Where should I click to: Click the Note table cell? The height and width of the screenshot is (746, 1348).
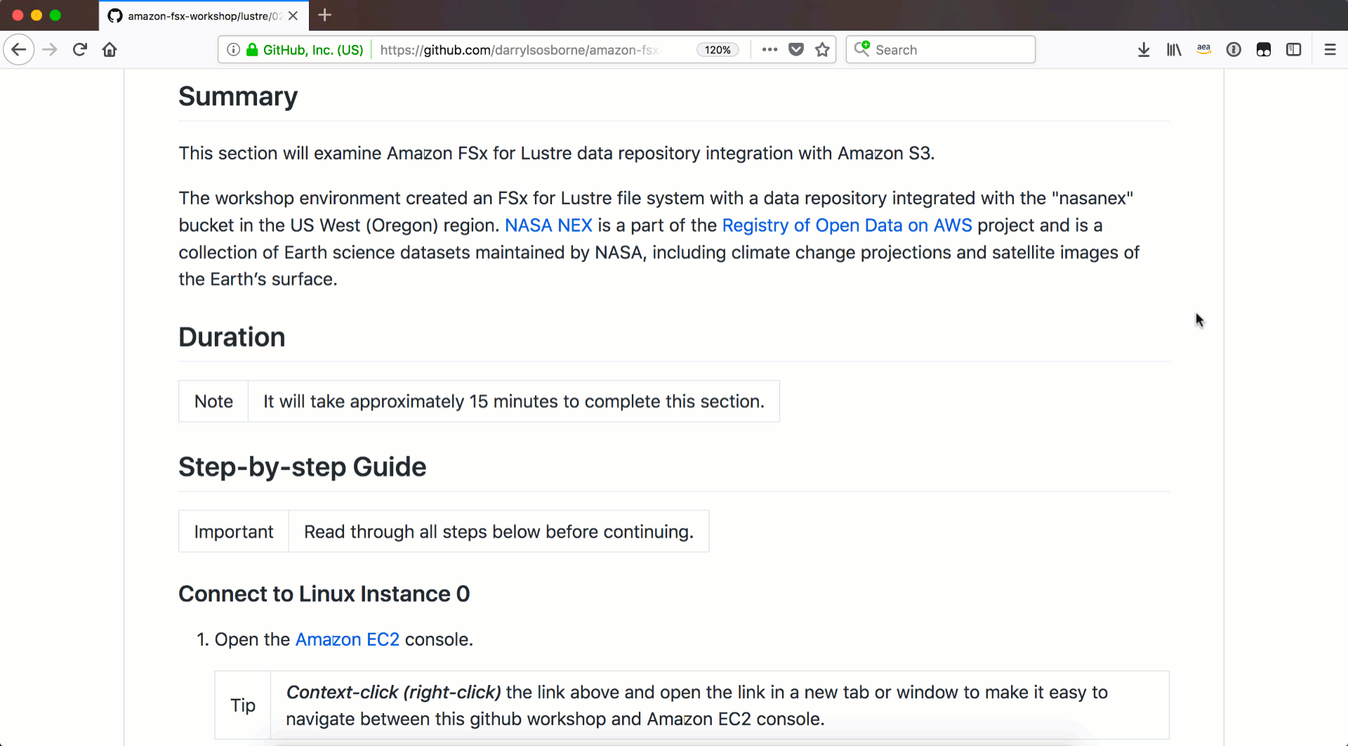213,401
